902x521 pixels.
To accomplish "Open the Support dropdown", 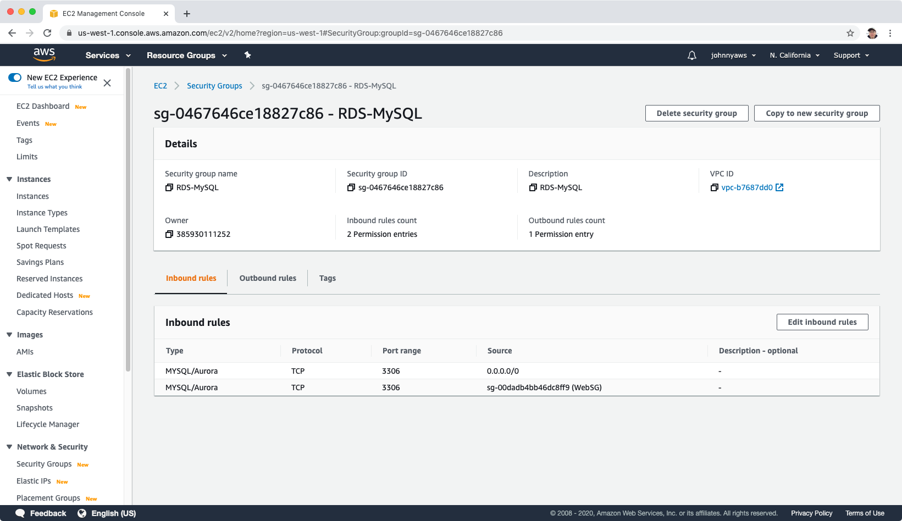I will [851, 56].
